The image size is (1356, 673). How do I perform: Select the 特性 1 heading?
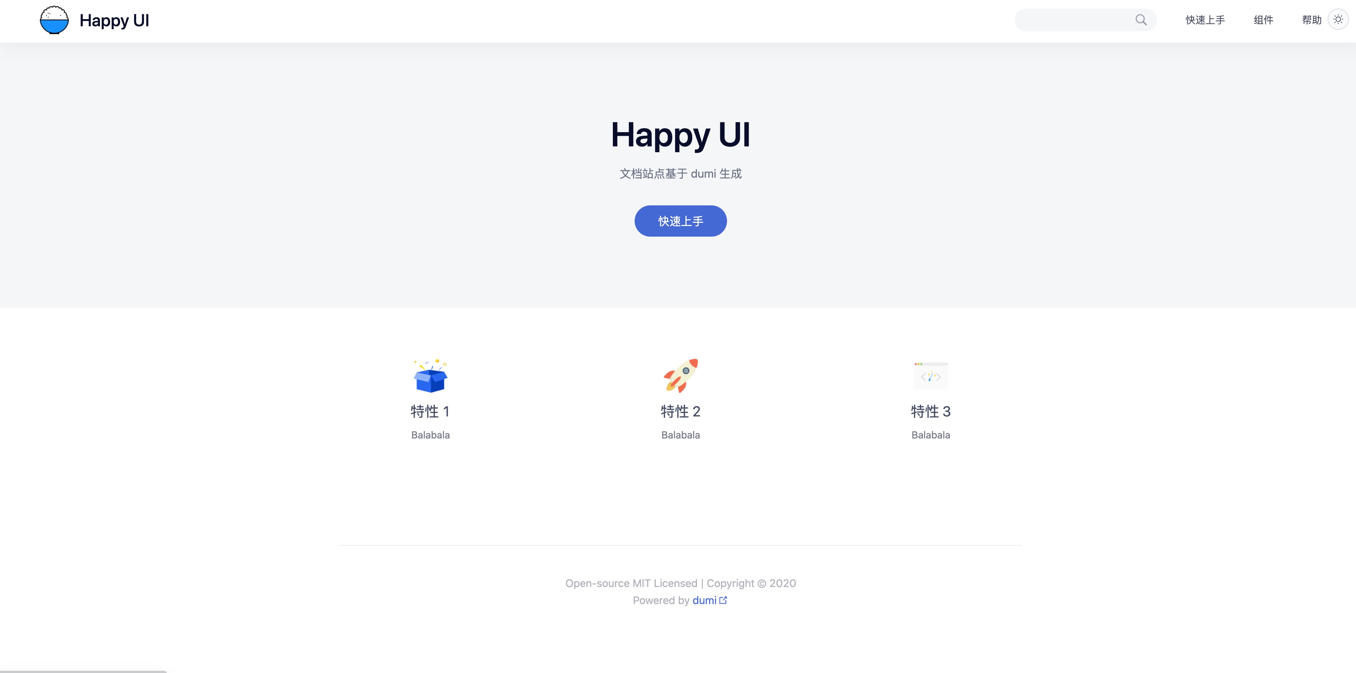(x=430, y=411)
